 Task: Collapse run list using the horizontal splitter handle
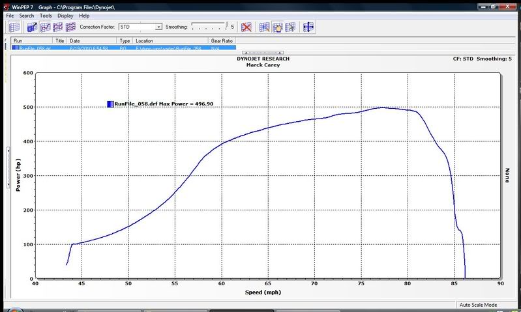tap(263, 53)
